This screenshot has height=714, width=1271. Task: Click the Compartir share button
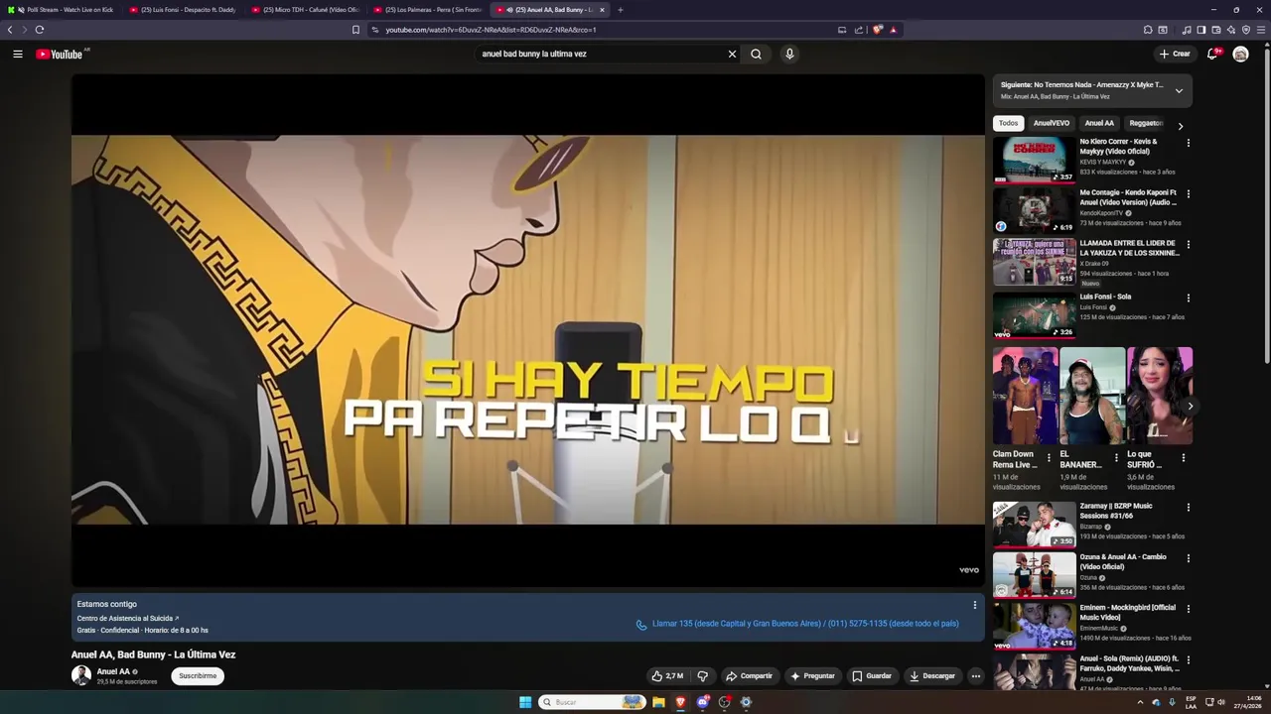point(749,676)
